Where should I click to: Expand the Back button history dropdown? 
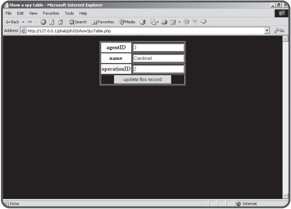point(23,22)
